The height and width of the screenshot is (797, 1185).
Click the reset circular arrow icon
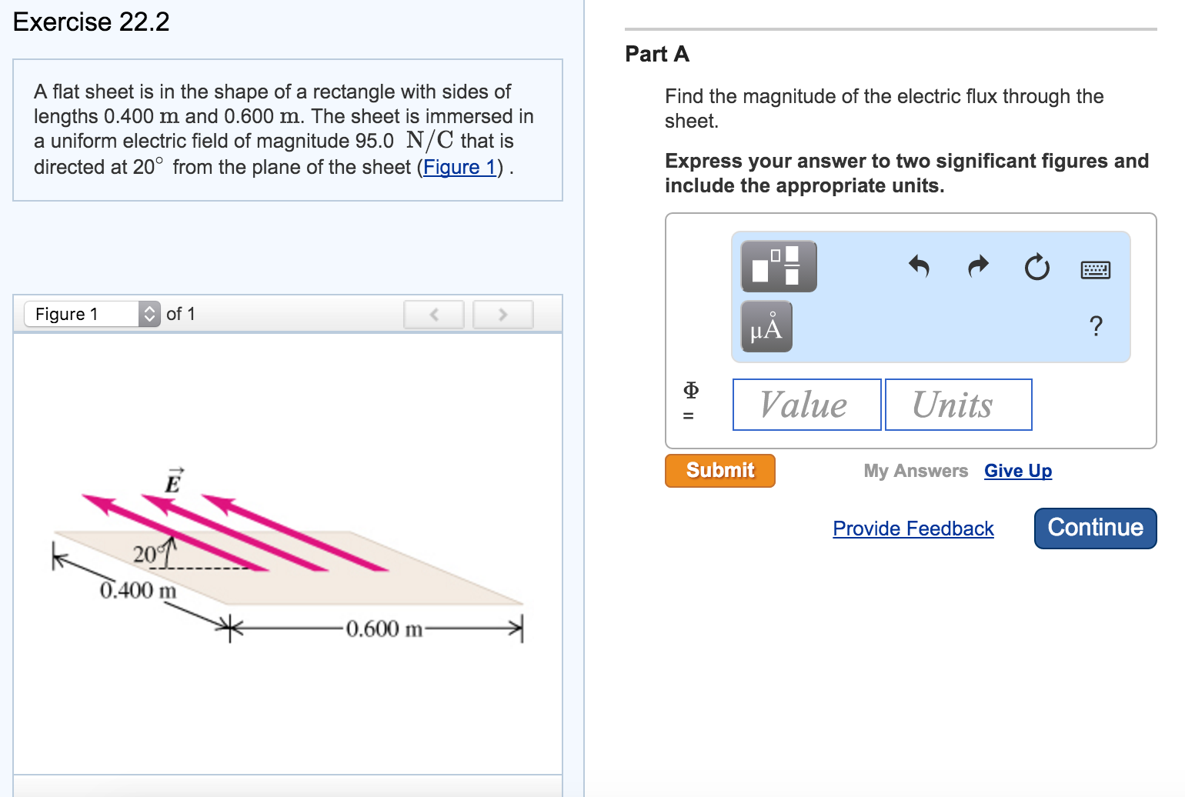pos(1036,268)
